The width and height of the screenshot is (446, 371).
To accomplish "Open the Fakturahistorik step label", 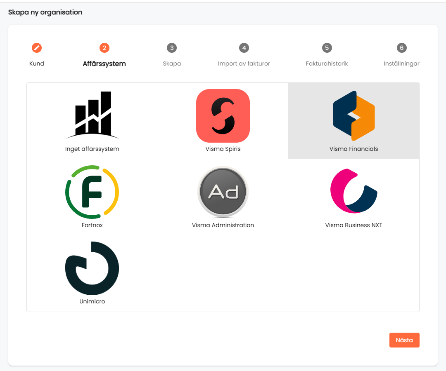I will (x=327, y=63).
